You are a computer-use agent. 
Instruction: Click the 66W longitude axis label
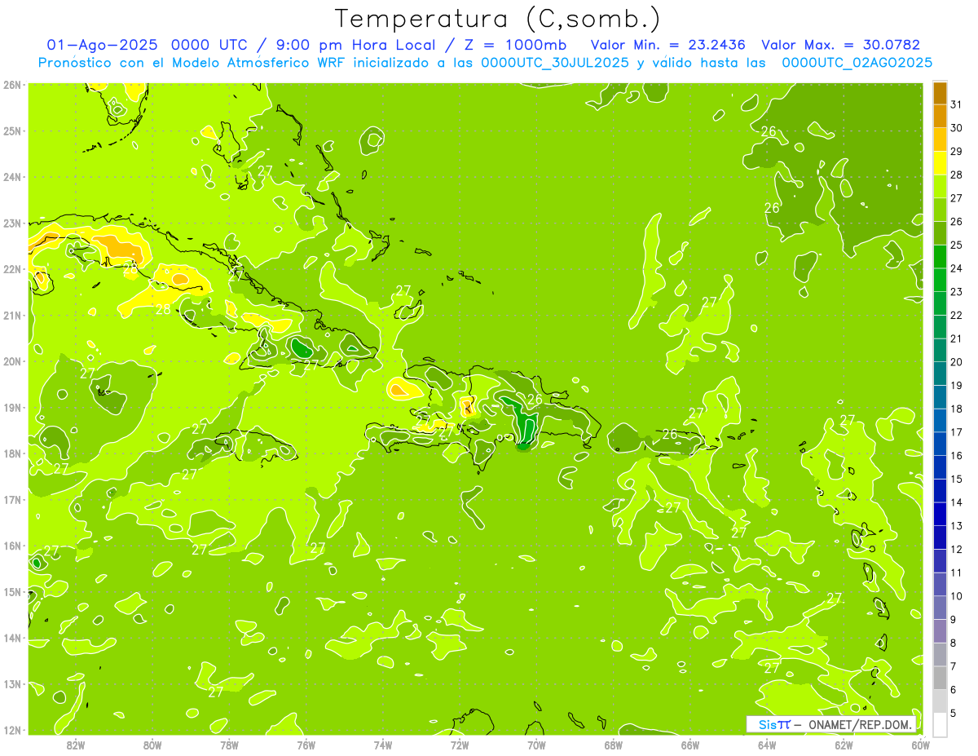tap(690, 745)
